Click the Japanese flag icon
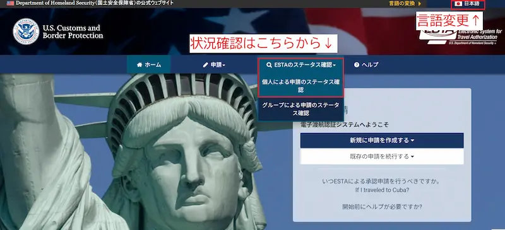 click(458, 4)
